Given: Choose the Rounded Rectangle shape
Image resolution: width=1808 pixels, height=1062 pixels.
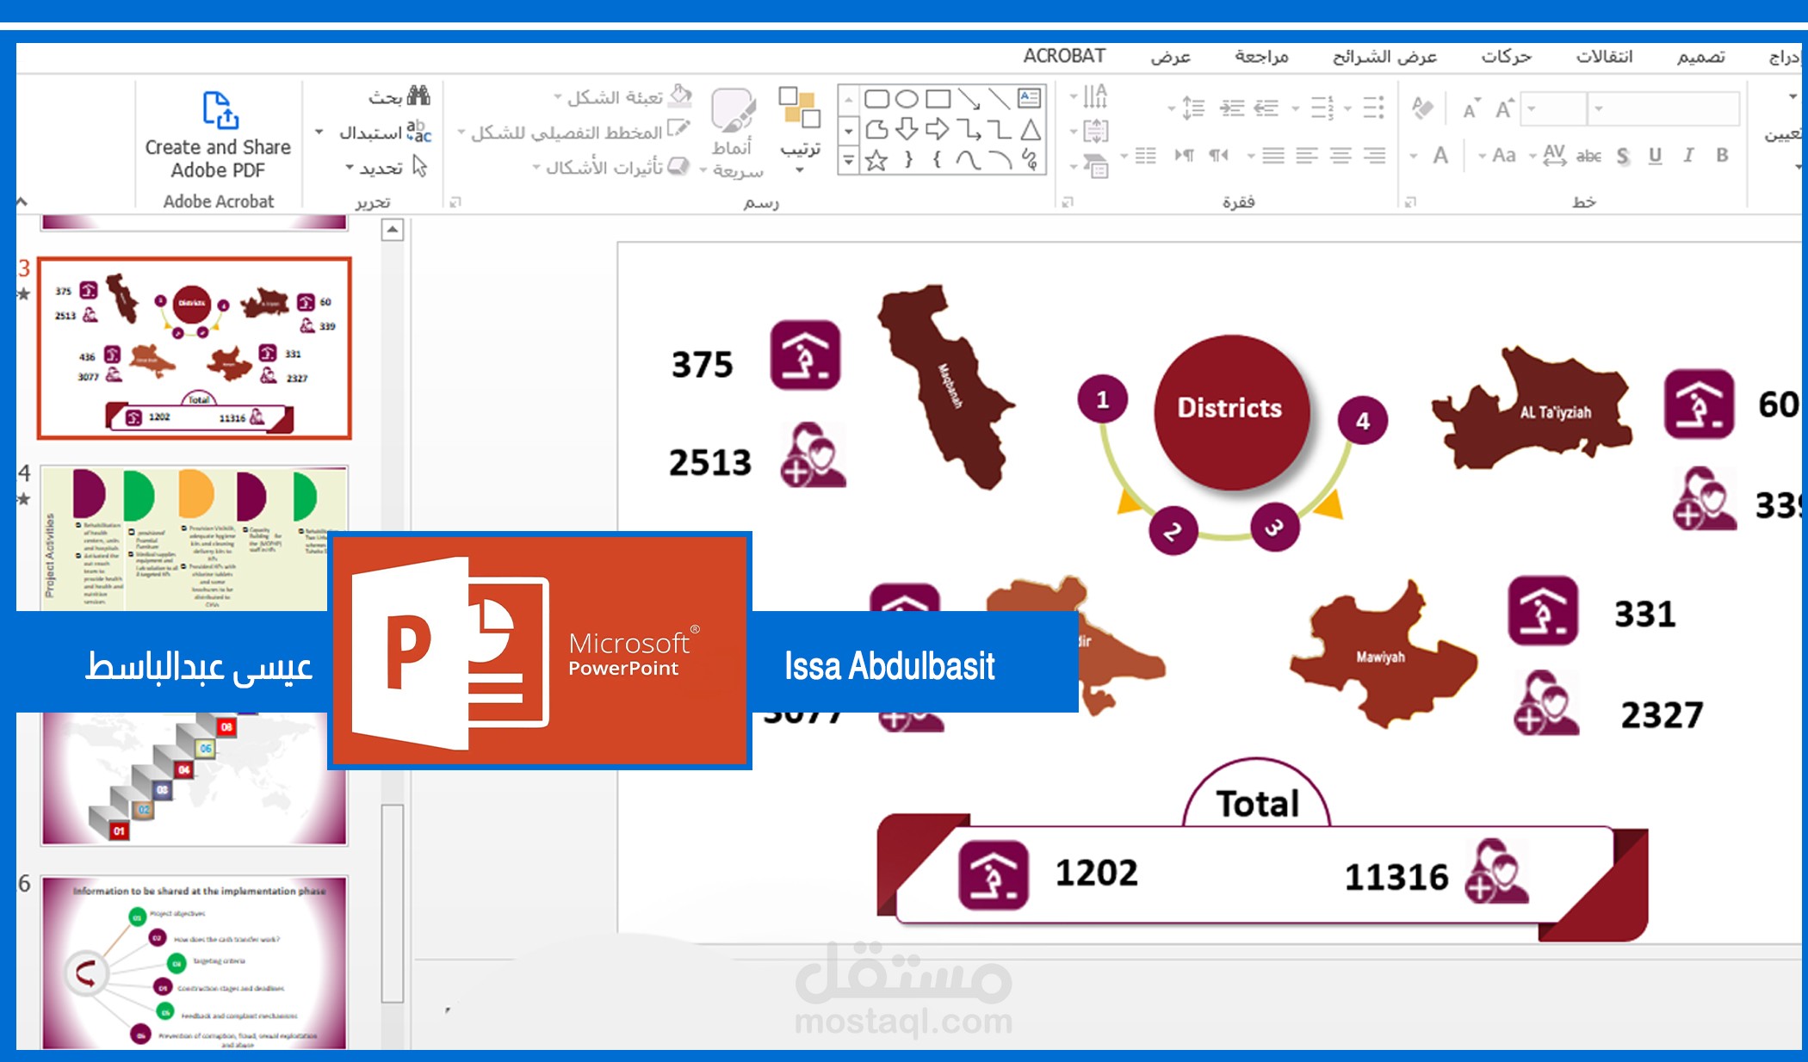Looking at the screenshot, I should click(x=876, y=98).
